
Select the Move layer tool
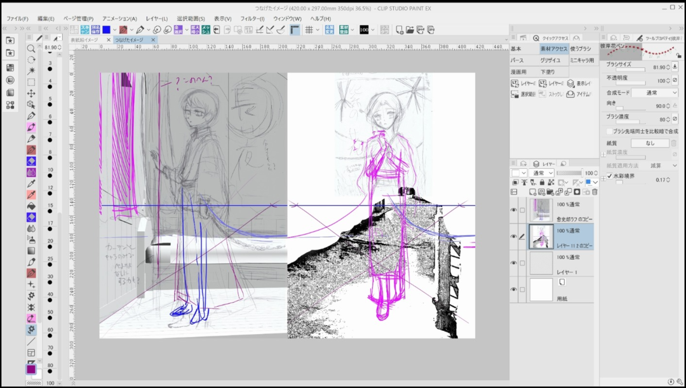30,93
